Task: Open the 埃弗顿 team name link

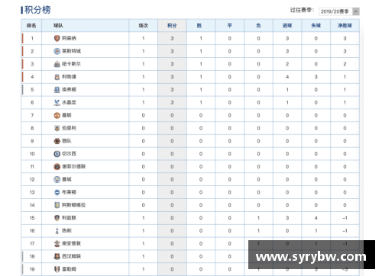Action: [69, 89]
